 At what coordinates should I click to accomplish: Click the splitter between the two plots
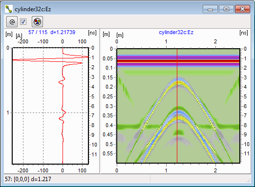(100, 101)
